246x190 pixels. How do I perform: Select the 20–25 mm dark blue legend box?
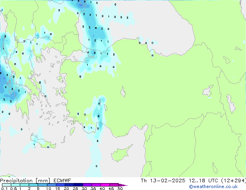pos(69,185)
